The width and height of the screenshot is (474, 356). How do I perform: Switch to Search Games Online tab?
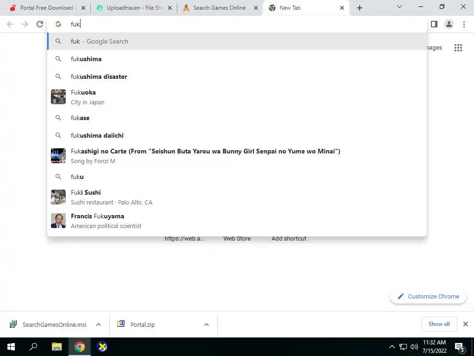click(219, 8)
